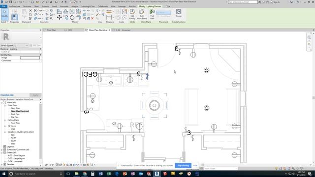Open the Windows Start menu
The width and height of the screenshot is (315, 177).
click(3, 174)
